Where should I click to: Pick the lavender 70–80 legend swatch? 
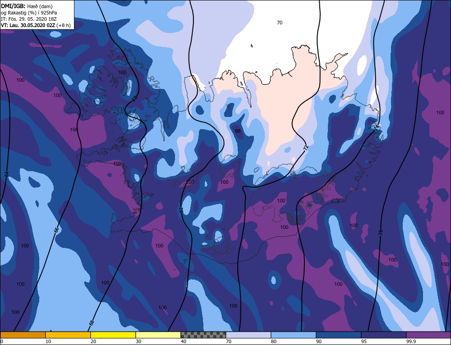click(x=249, y=335)
